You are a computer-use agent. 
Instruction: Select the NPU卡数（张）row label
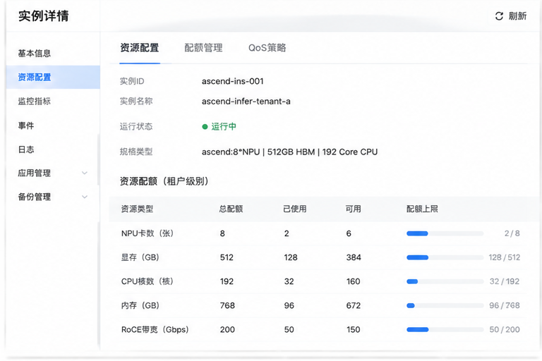coord(147,233)
